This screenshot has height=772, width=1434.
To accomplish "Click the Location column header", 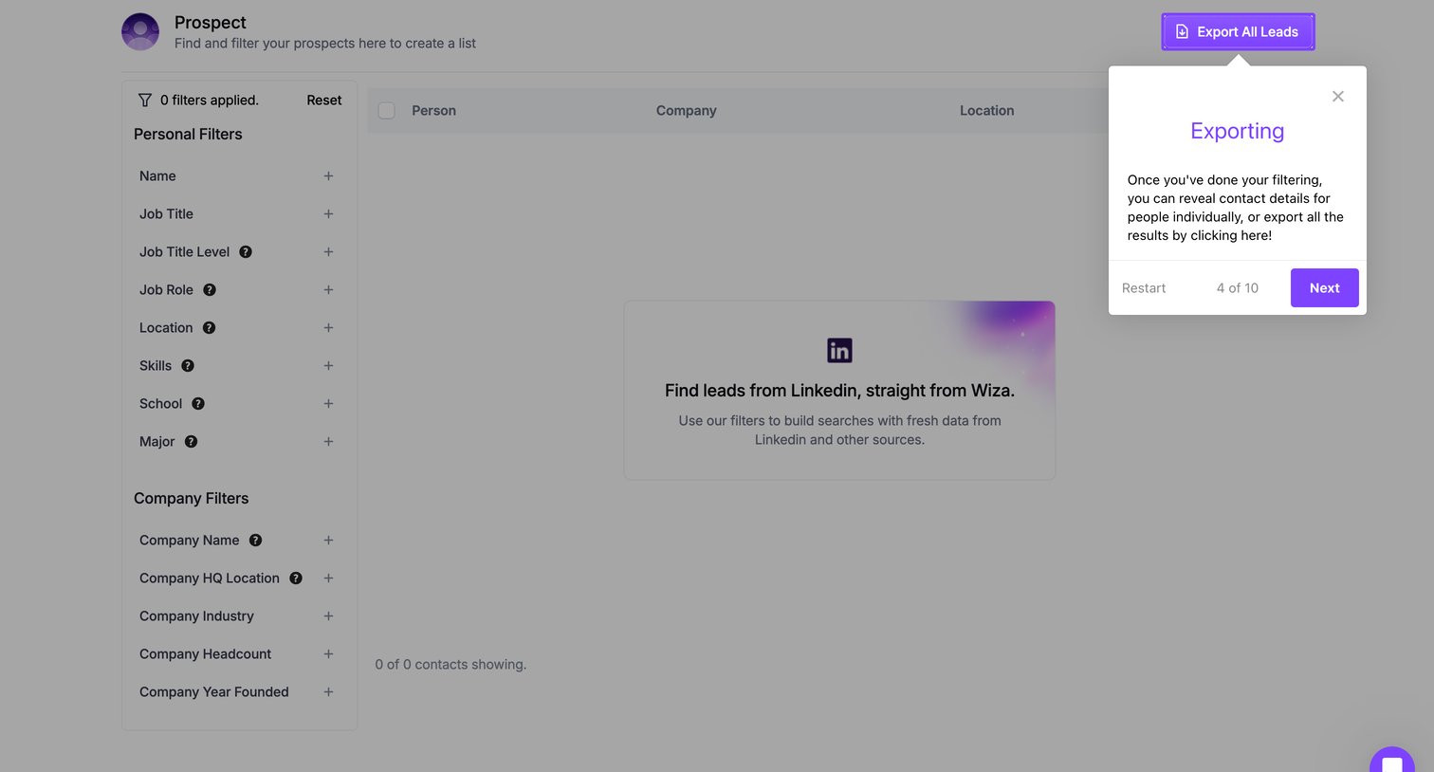I will coord(986,111).
